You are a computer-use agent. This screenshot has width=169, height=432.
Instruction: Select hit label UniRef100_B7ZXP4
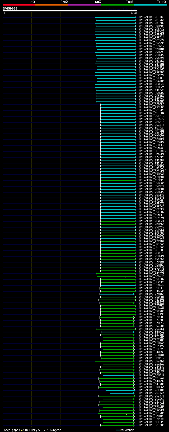coord(152,157)
